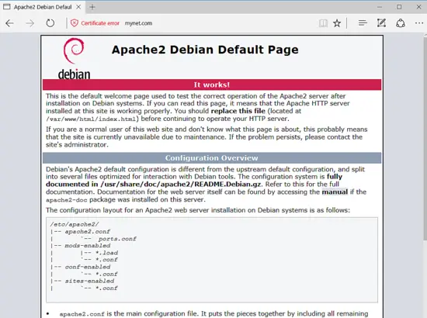Open Reading view book icon
The height and width of the screenshot is (318, 427).
(323, 23)
